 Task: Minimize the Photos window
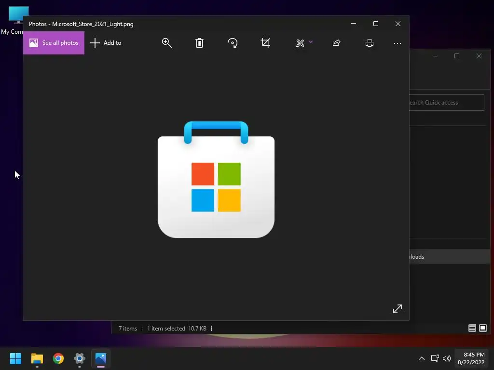point(354,24)
